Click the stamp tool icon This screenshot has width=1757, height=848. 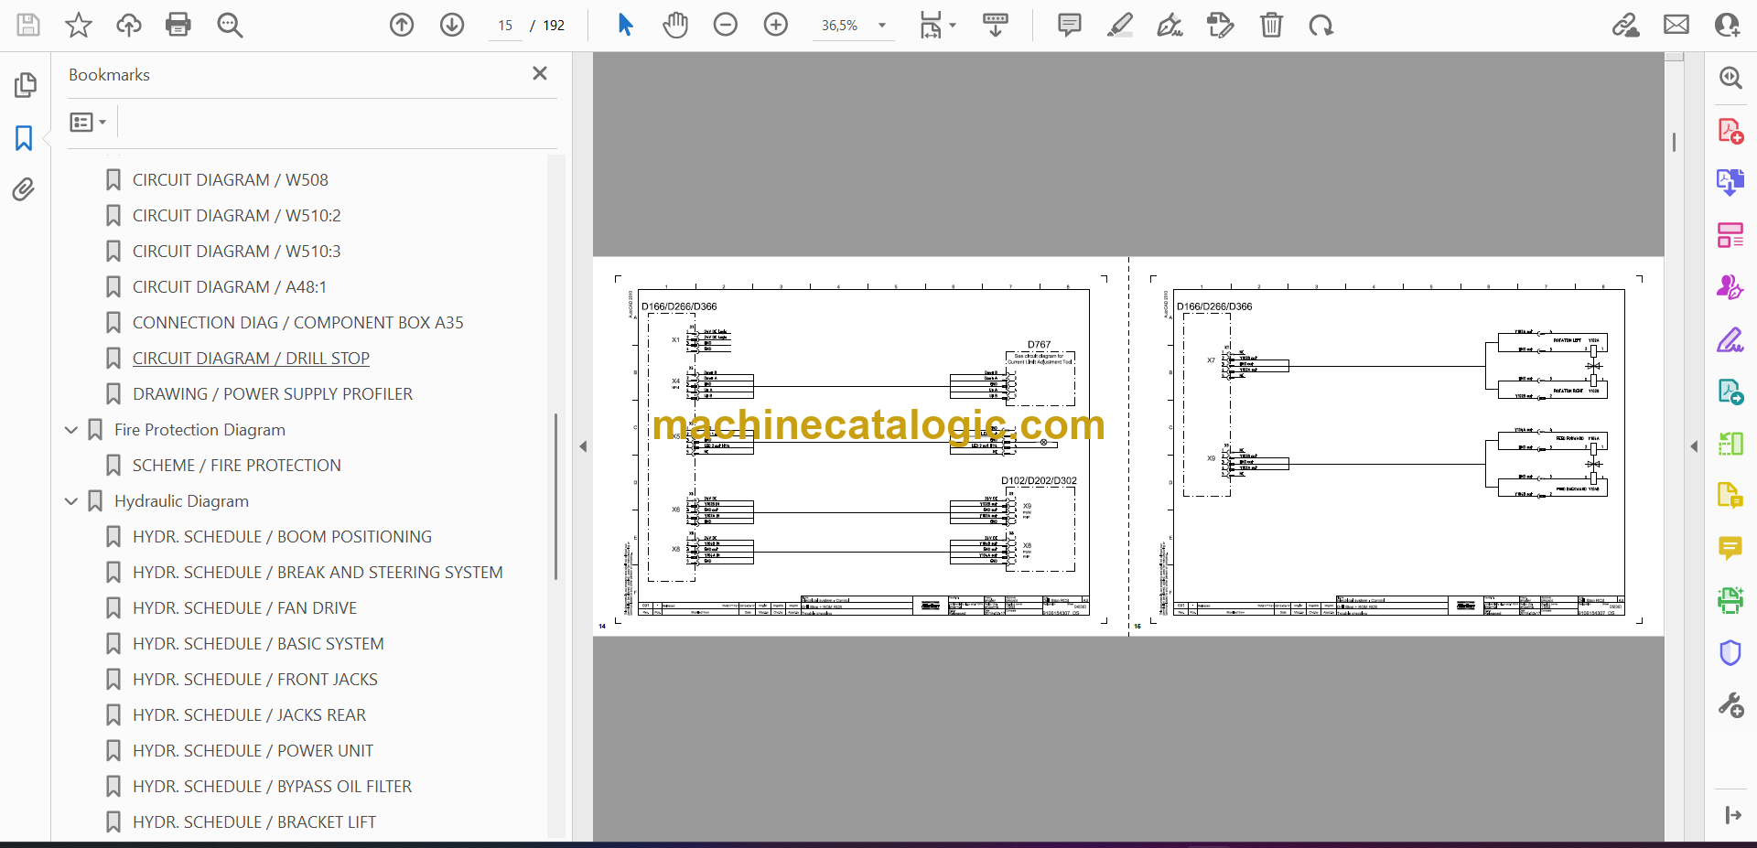1220,25
